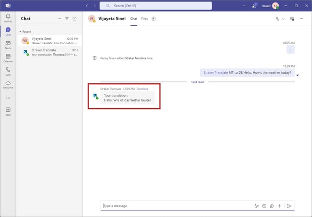312x217 pixels.
Task: Open the Activity feed
Action: [x=8, y=18]
